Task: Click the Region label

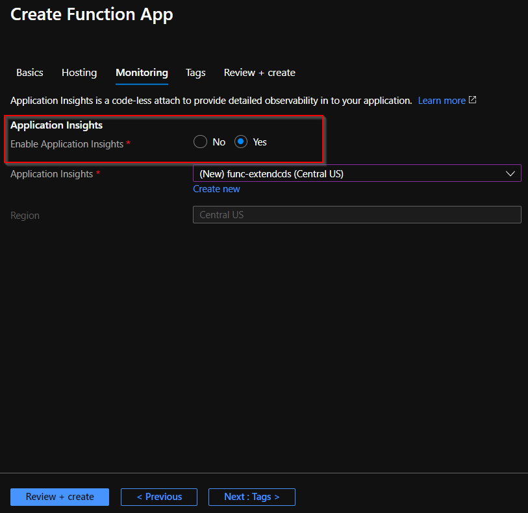Action: [x=25, y=216]
